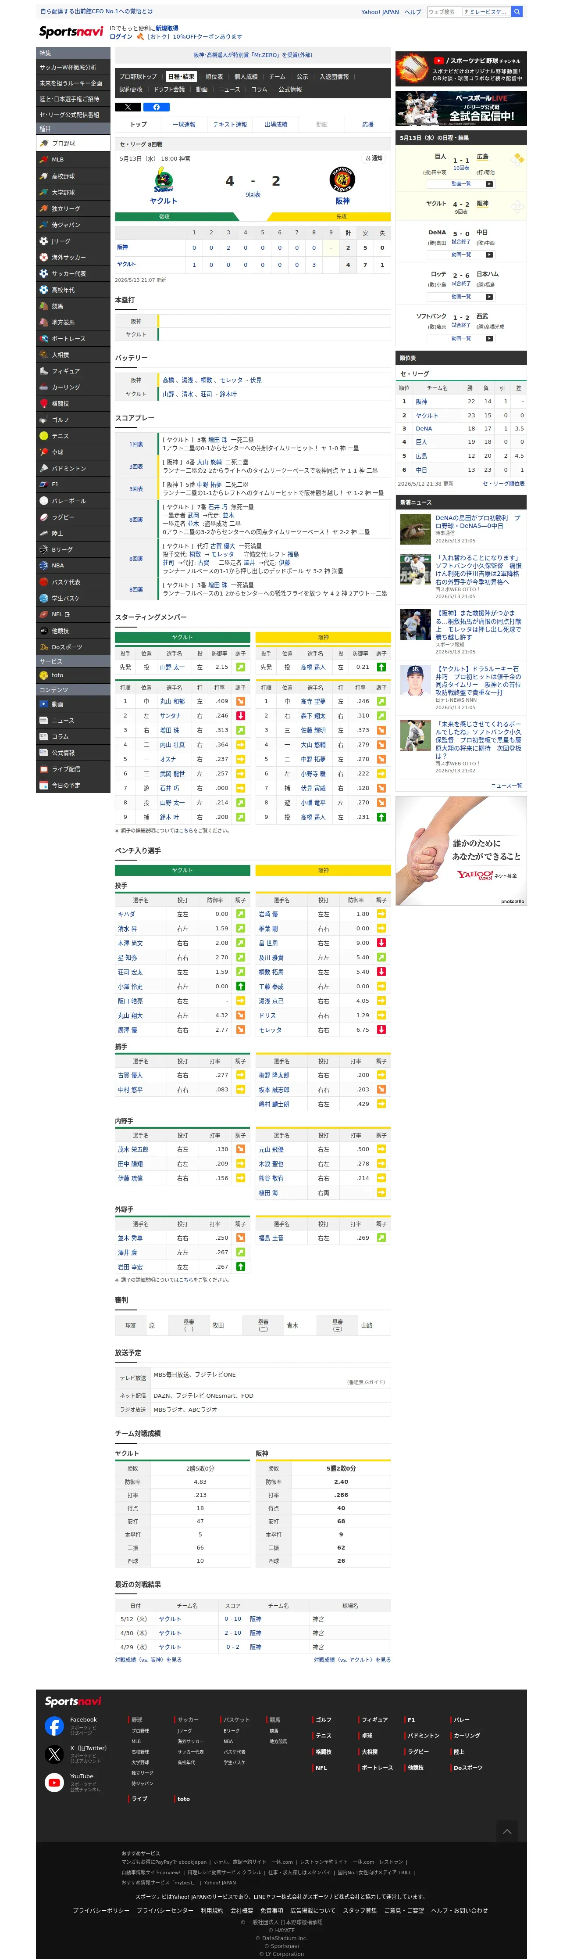Click the ライブ配信 icon in the sidebar

(x=44, y=769)
